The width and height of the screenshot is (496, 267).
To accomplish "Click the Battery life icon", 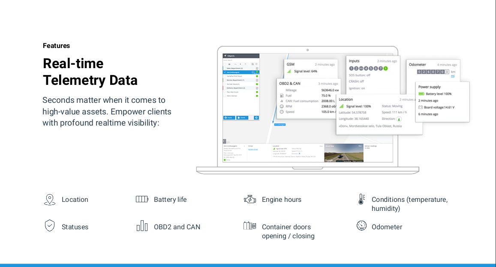I will click(x=142, y=199).
